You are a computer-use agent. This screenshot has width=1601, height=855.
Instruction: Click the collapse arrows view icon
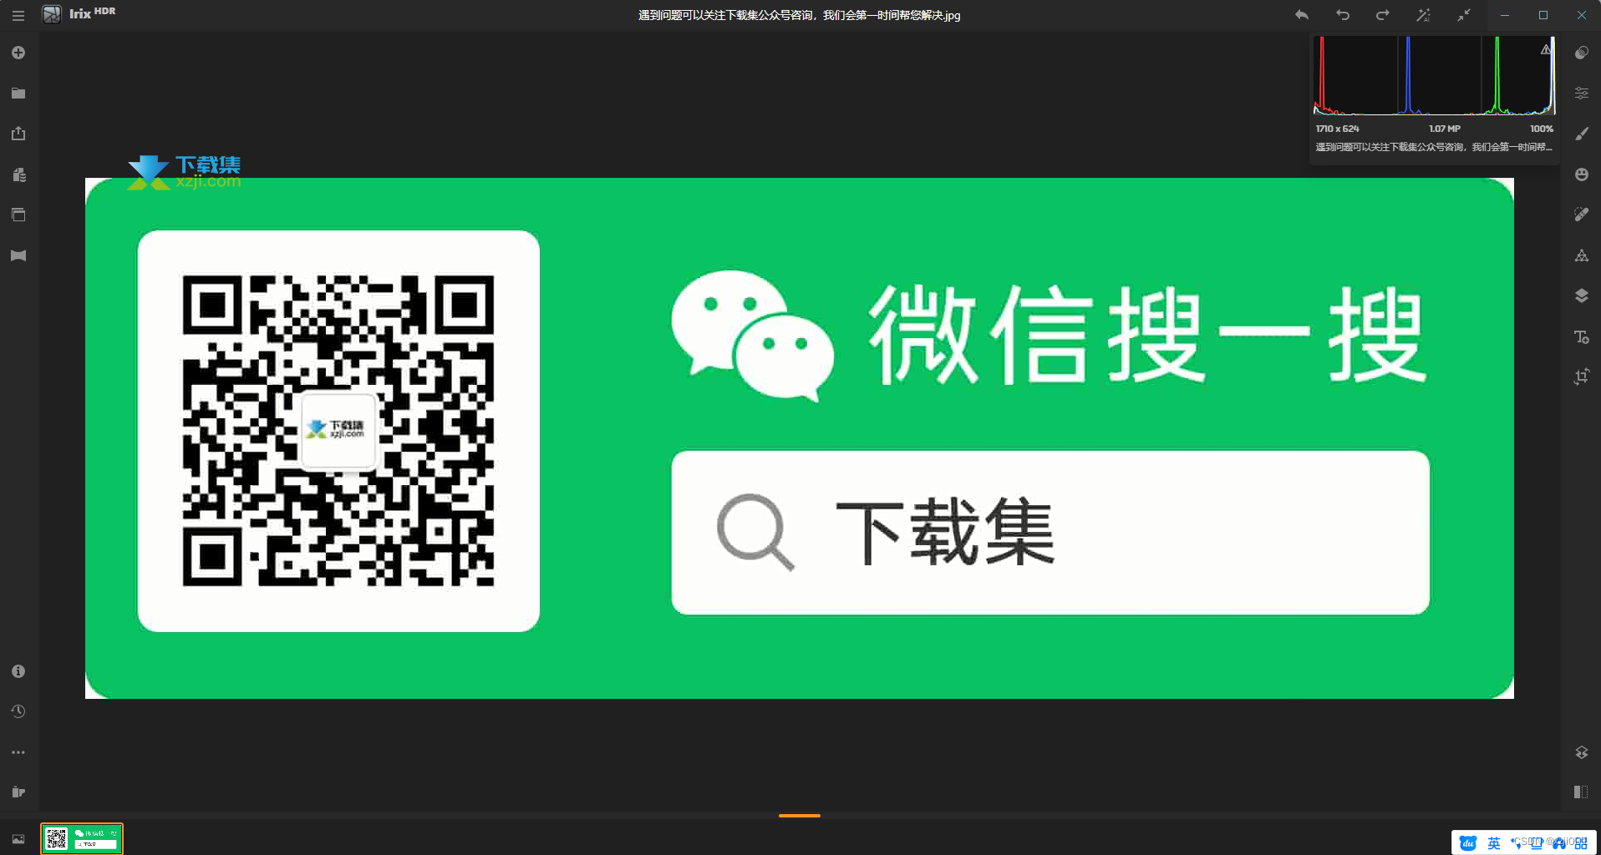pos(1464,15)
